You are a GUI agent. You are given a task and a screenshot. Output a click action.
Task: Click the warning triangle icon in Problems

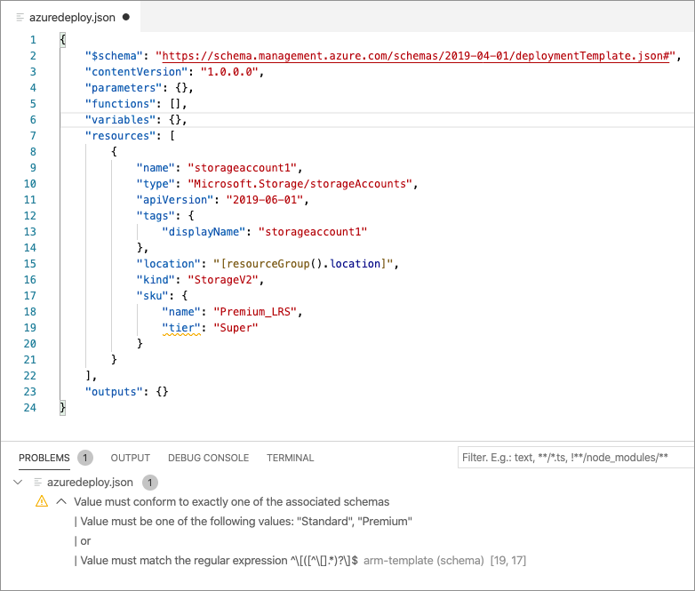coord(42,501)
